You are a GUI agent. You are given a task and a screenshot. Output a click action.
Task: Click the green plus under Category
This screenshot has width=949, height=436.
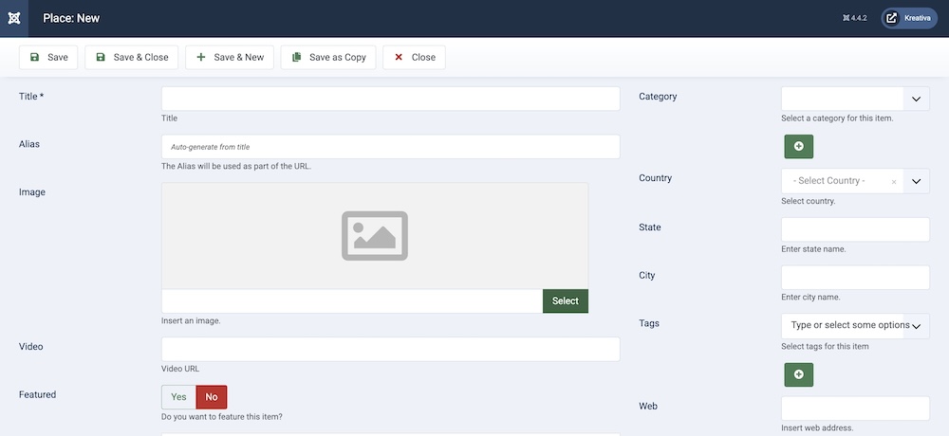tap(798, 146)
